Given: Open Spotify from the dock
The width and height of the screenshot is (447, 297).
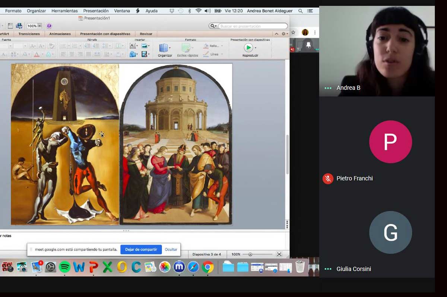Looking at the screenshot, I should [65, 267].
